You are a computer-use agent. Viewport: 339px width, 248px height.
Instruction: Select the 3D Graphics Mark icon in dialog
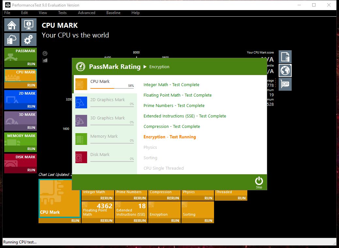click(81, 121)
